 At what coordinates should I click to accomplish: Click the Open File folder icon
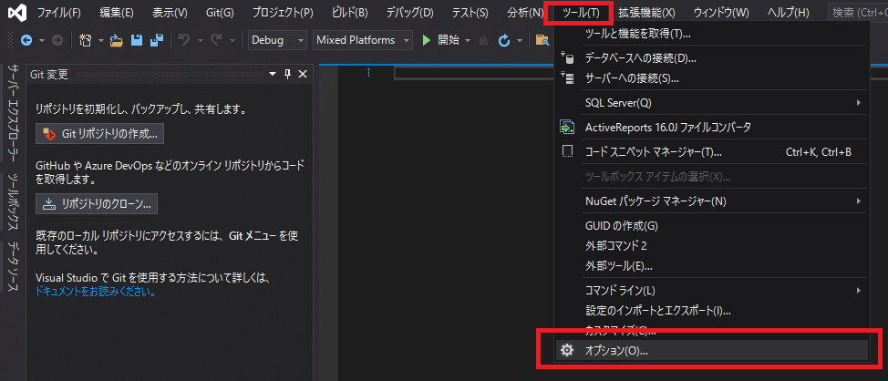click(116, 40)
